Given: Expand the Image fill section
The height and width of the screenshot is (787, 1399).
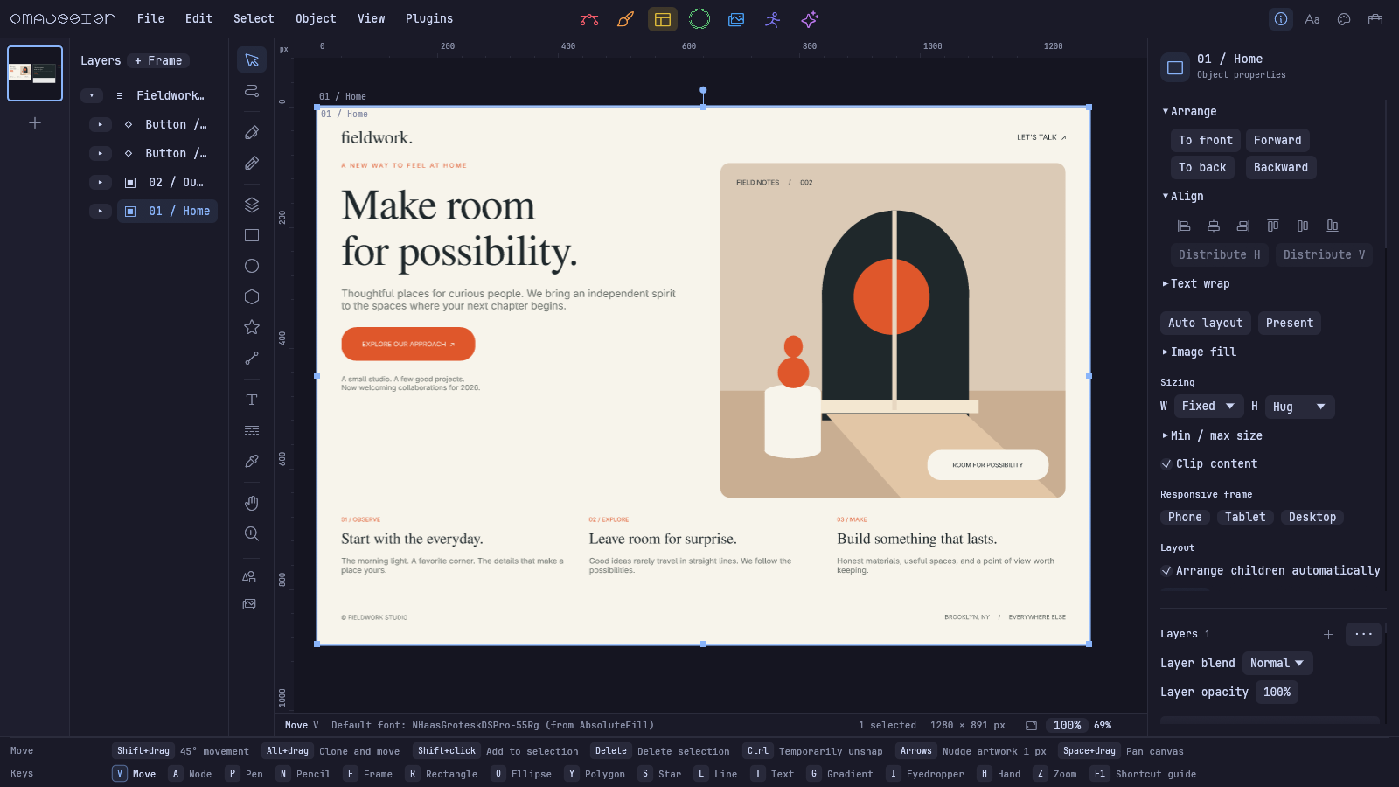Looking at the screenshot, I should (x=1200, y=352).
